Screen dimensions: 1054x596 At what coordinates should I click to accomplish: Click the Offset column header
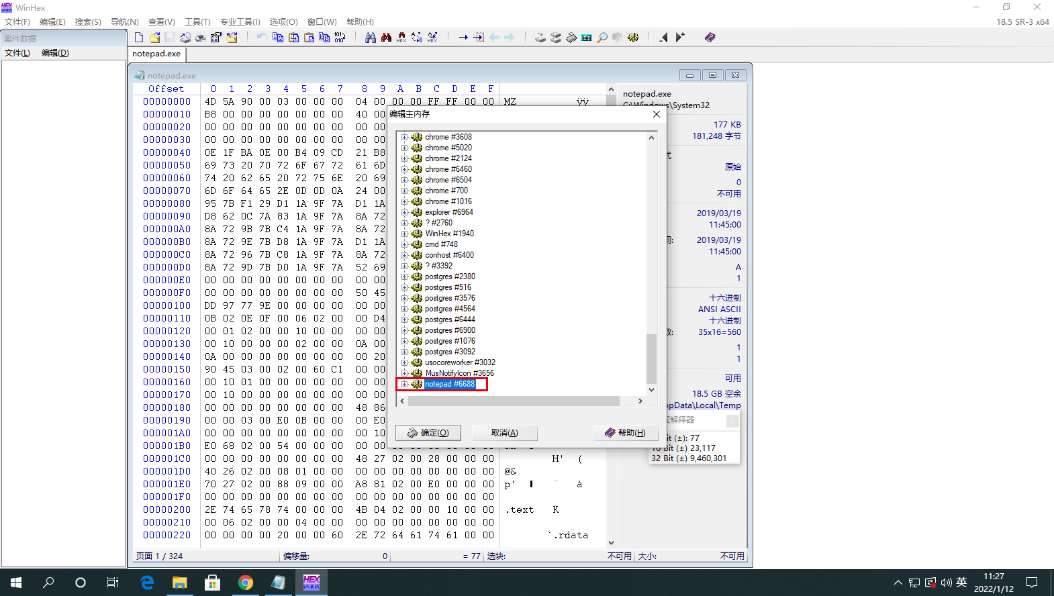click(x=166, y=89)
